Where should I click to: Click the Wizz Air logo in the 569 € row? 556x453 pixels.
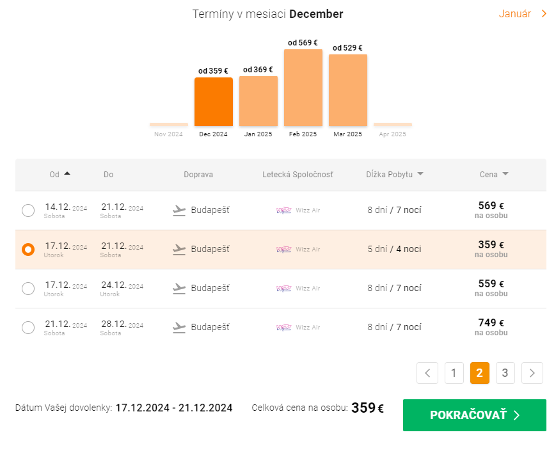click(x=283, y=211)
